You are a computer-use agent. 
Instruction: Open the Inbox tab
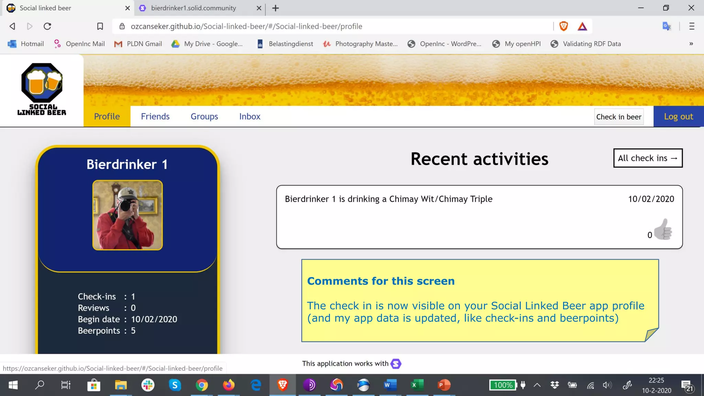[x=250, y=116]
